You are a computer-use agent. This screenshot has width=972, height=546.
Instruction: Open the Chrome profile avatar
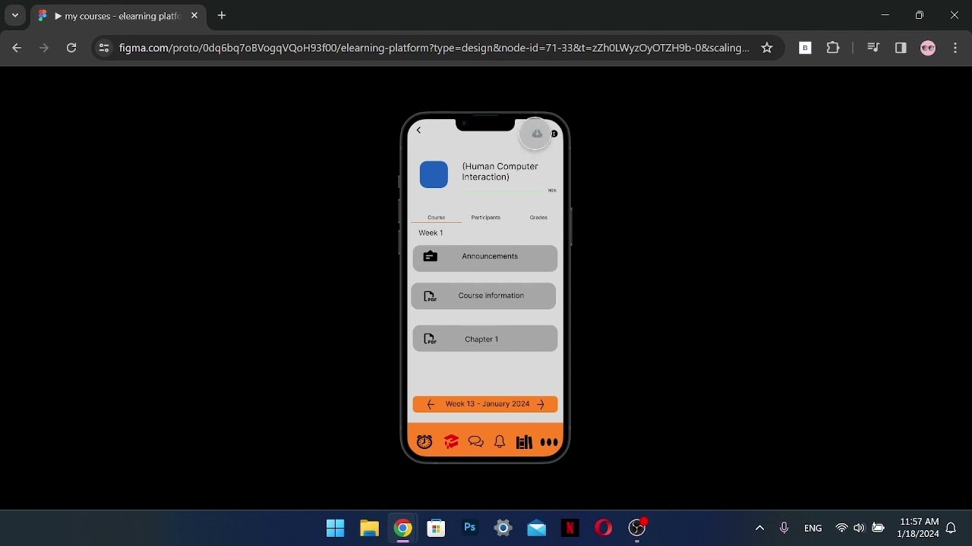(928, 48)
